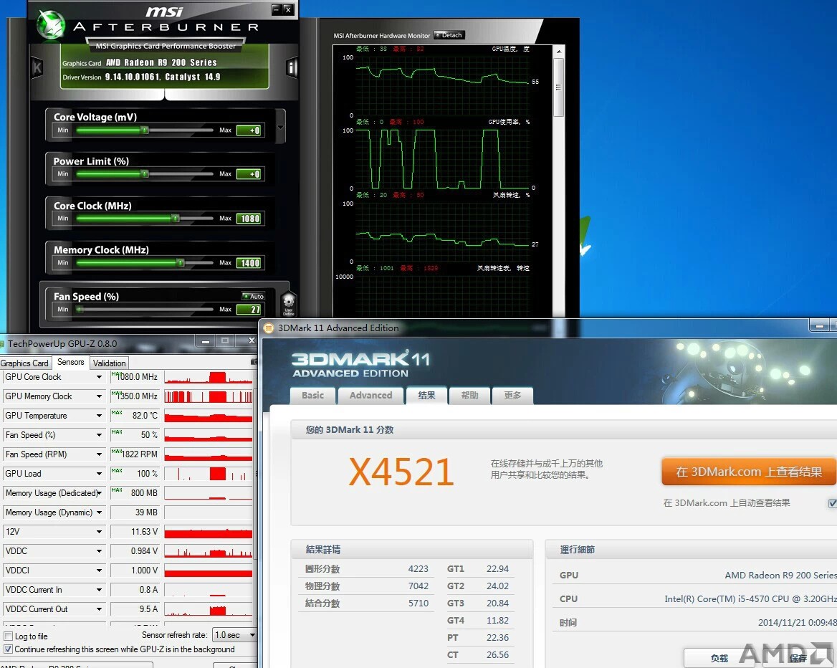Select the 结果 tab in 3DMark 11
This screenshot has width=837, height=668.
(x=426, y=396)
